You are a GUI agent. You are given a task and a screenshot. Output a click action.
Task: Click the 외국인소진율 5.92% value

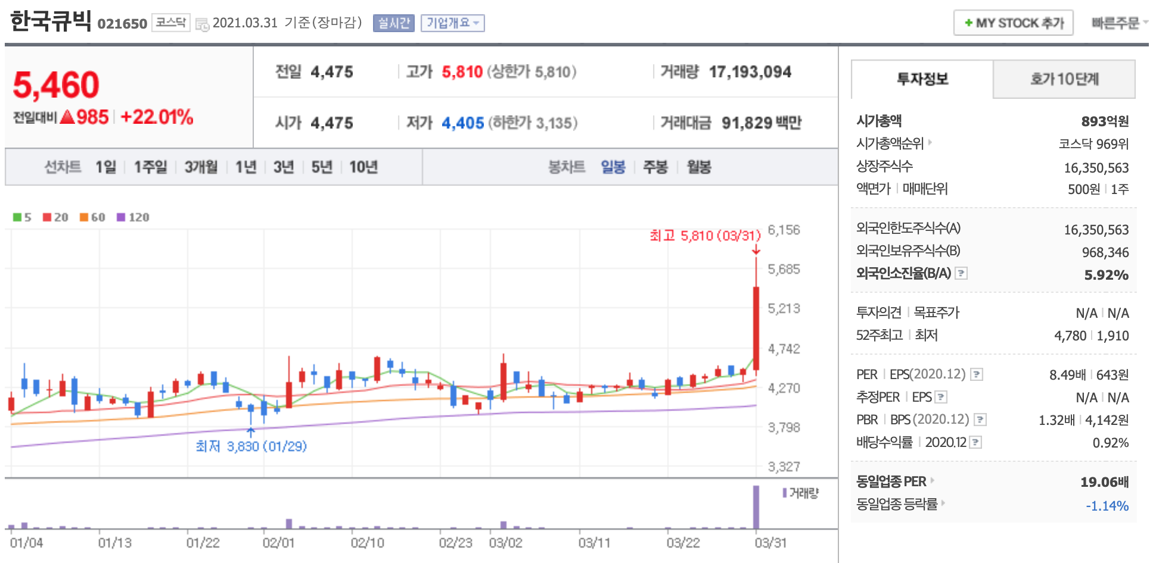coord(1107,275)
